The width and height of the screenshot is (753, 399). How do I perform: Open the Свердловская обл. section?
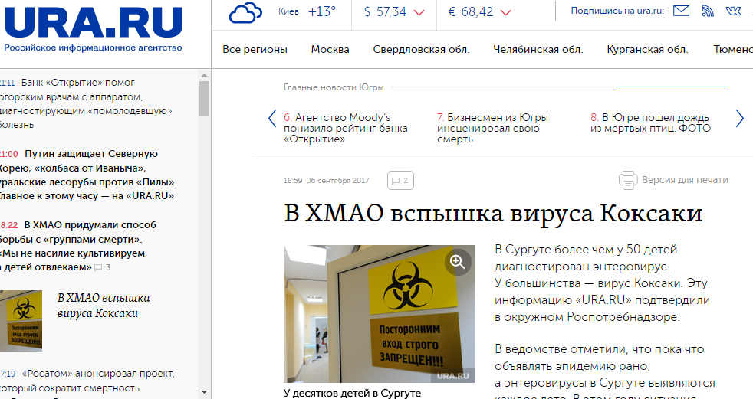(421, 49)
